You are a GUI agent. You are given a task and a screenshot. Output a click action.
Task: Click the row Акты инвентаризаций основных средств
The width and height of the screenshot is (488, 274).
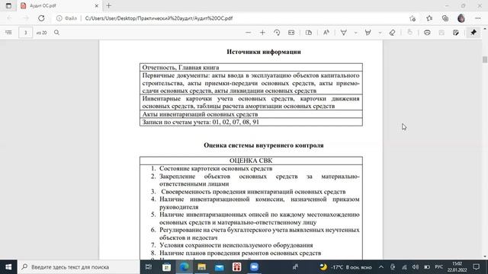[x=251, y=114]
